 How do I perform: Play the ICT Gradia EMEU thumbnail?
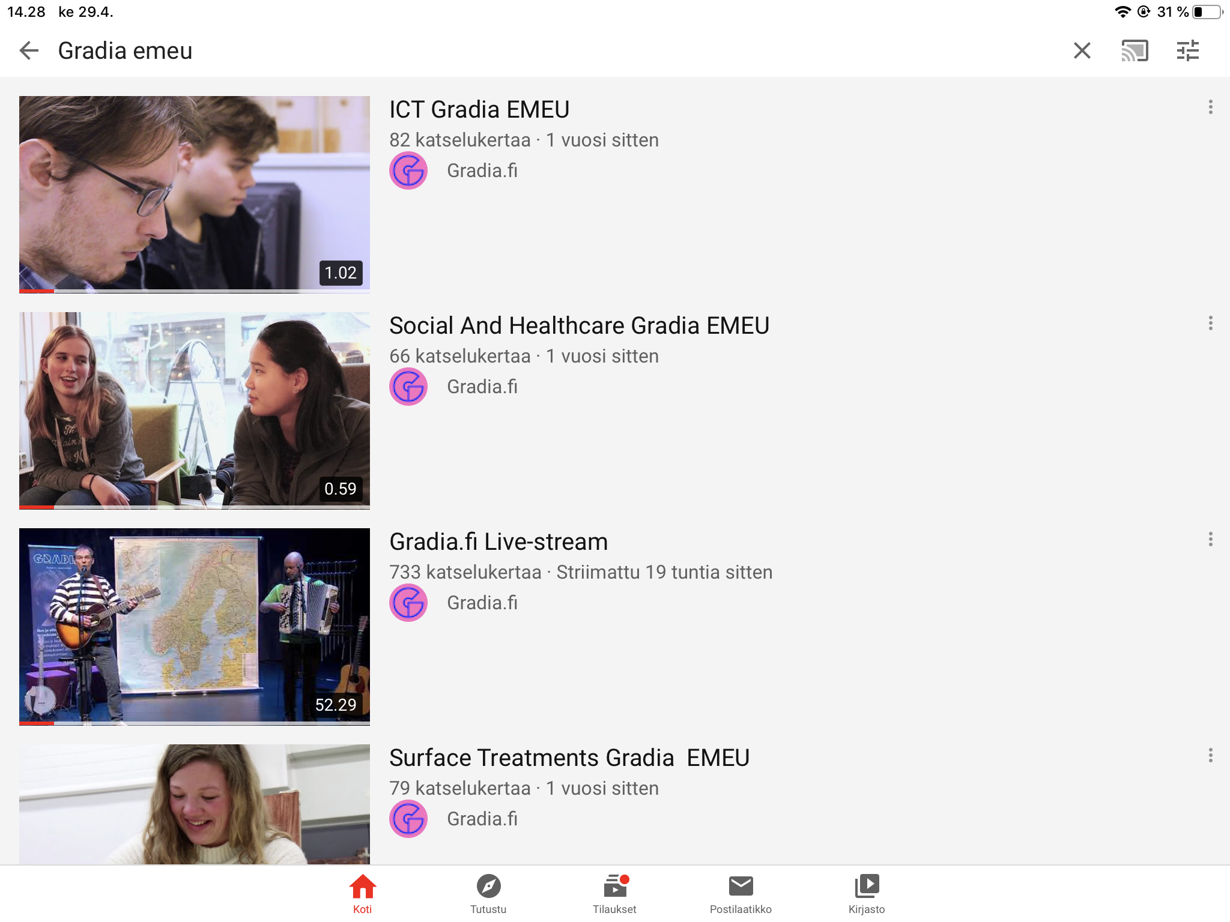[194, 194]
